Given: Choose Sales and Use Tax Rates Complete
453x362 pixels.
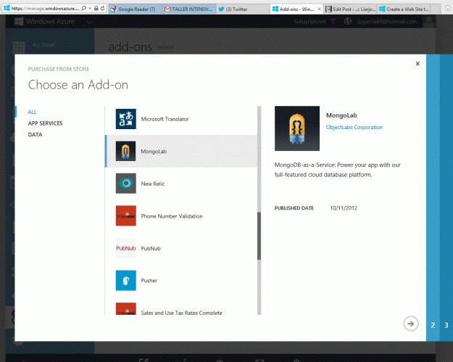Looking at the screenshot, I should [x=181, y=312].
